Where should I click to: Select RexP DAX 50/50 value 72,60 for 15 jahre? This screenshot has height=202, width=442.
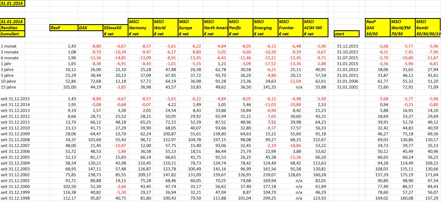[x=383, y=87]
